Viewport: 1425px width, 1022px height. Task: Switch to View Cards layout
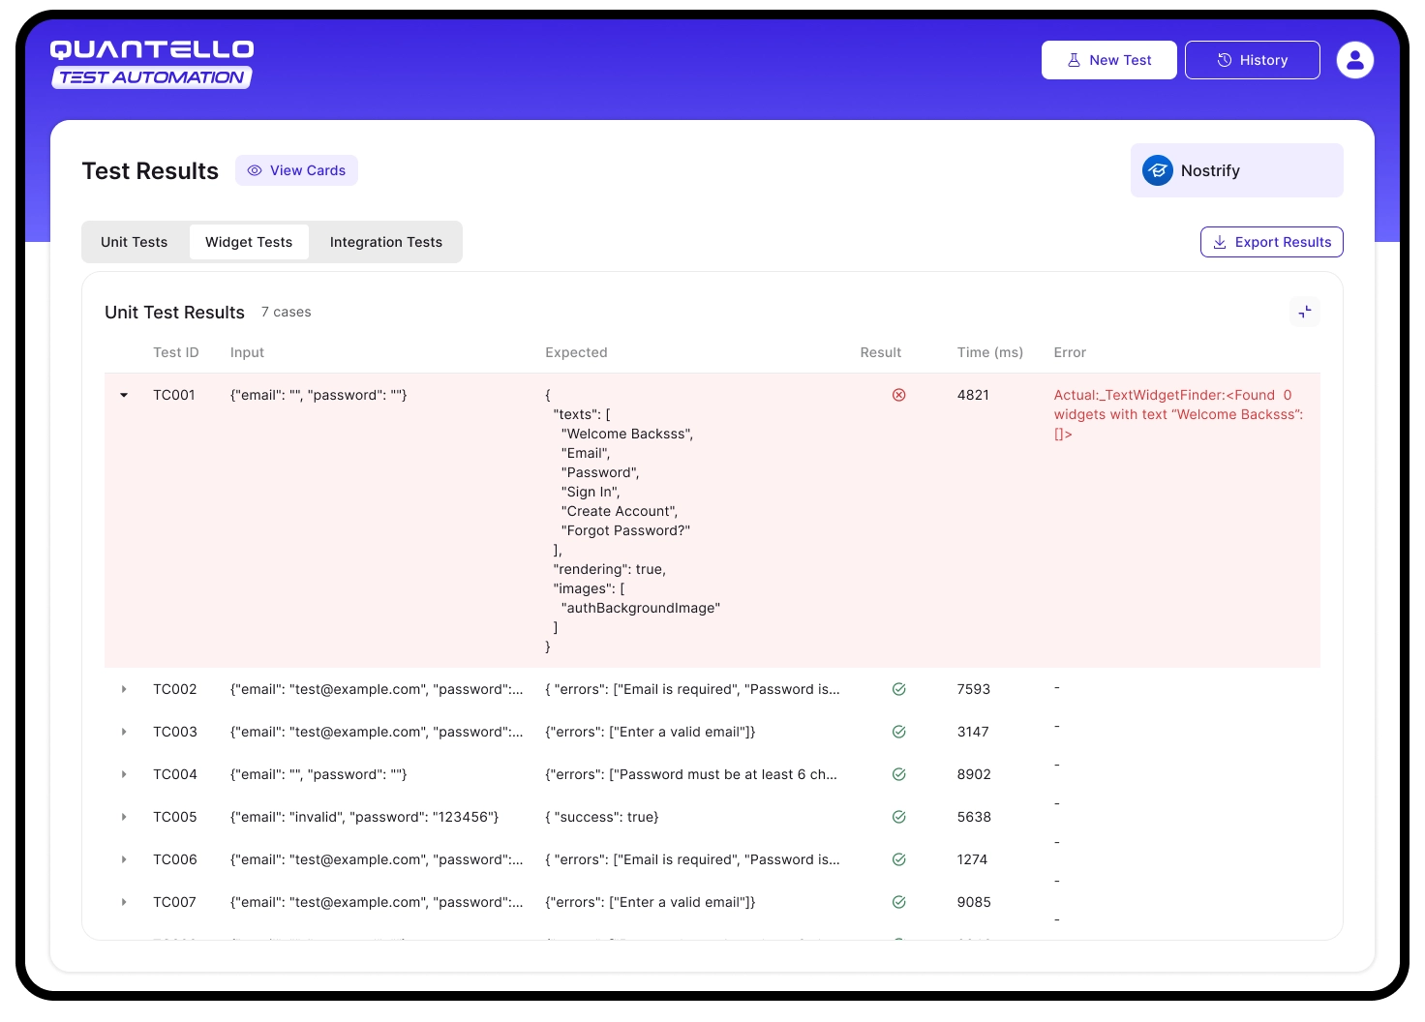296,170
